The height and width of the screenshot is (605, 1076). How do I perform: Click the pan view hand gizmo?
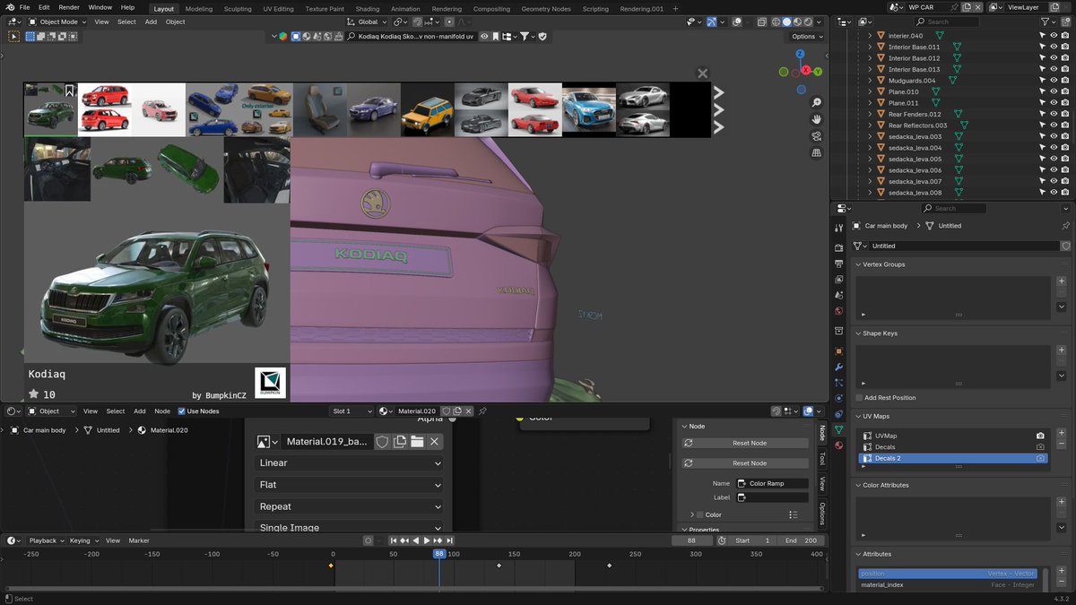click(816, 119)
